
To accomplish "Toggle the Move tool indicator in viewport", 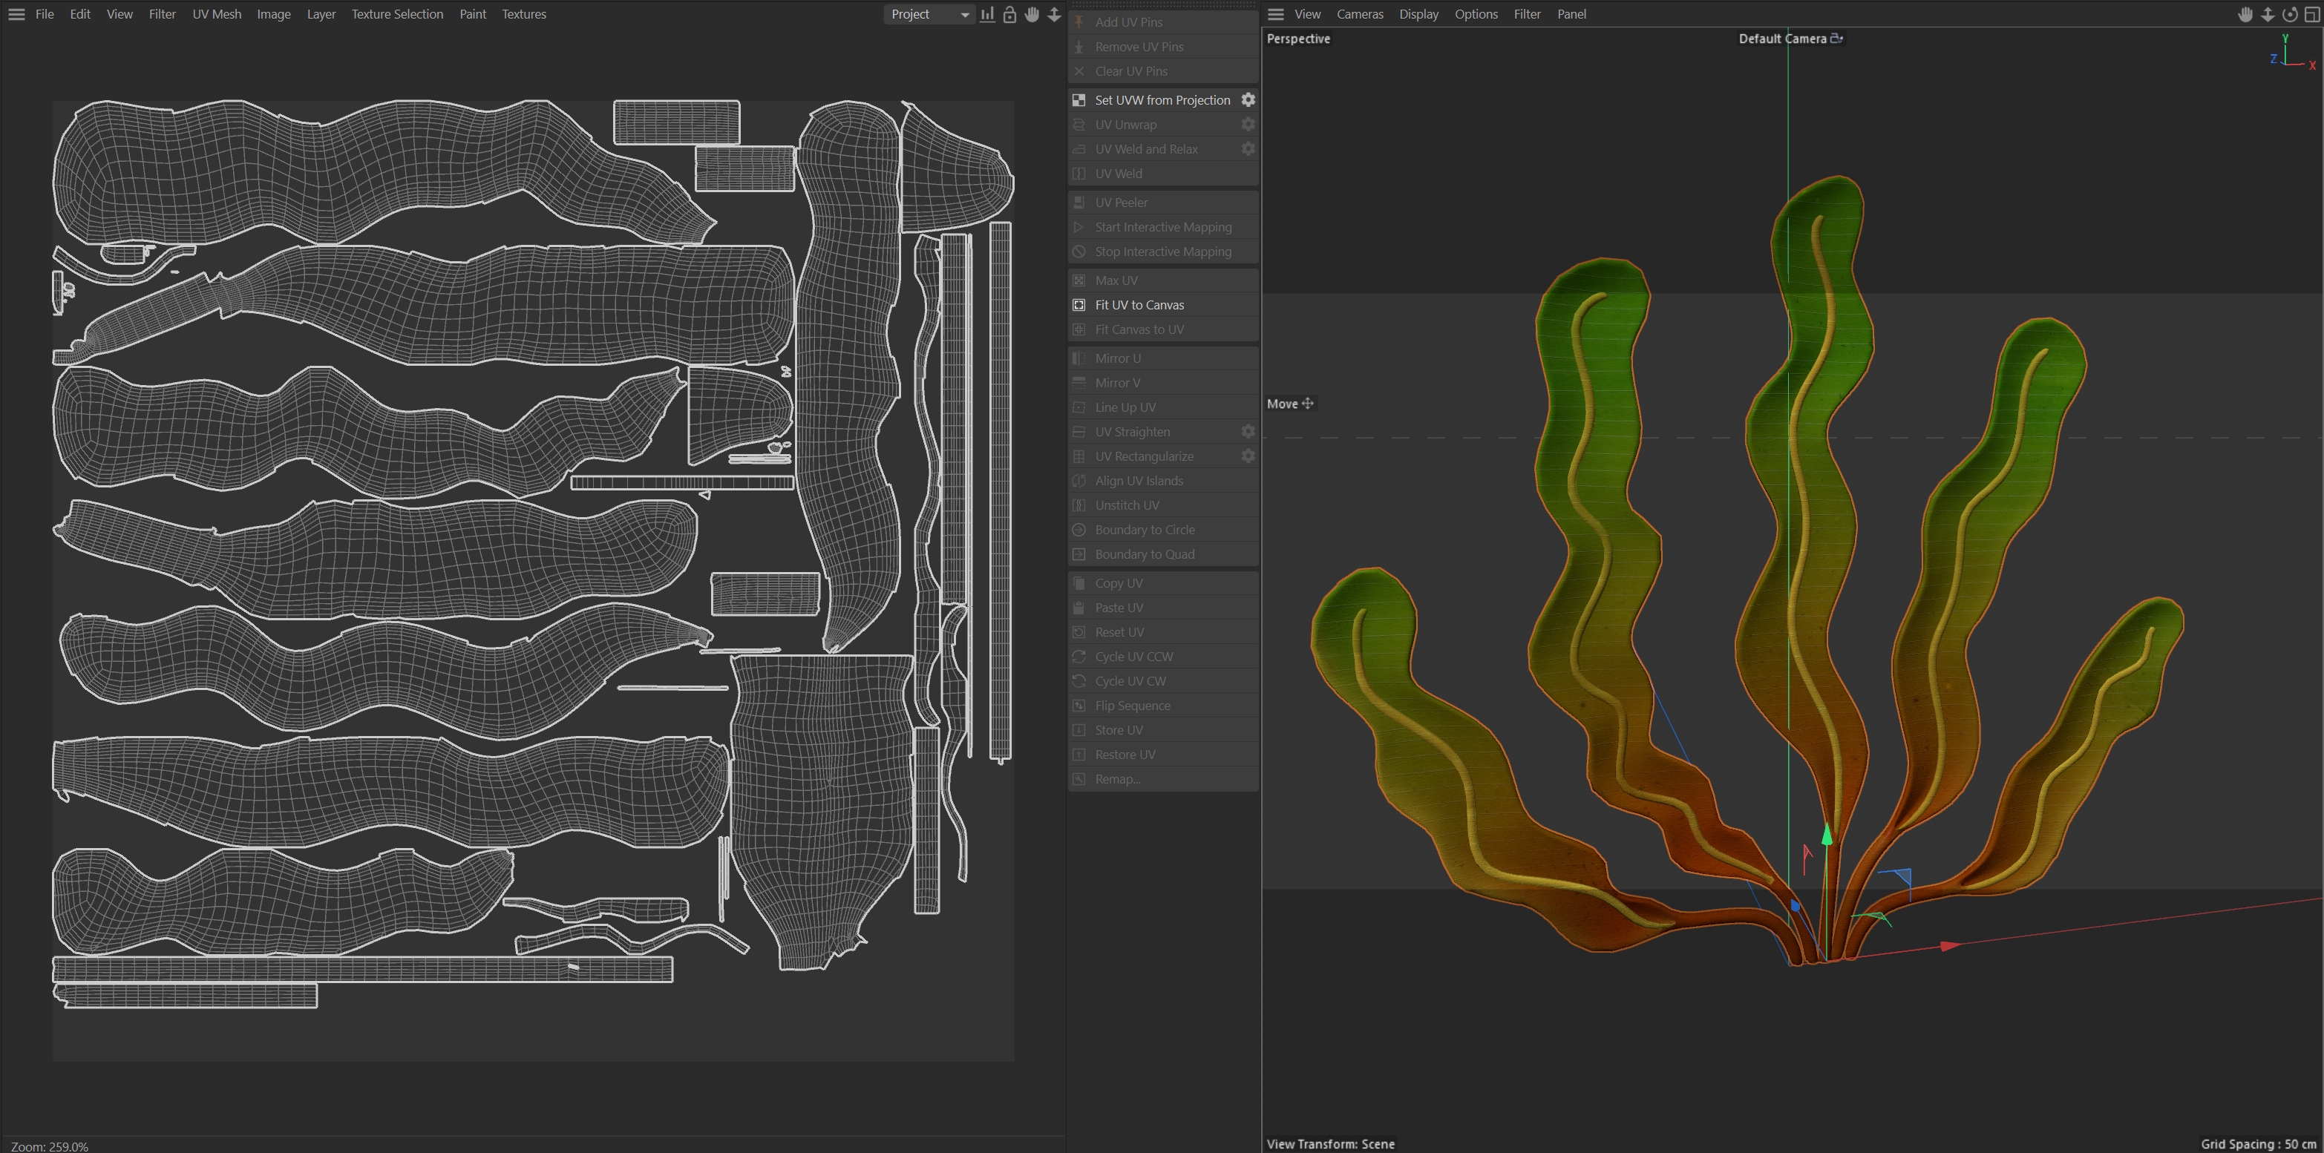I will coord(1290,404).
